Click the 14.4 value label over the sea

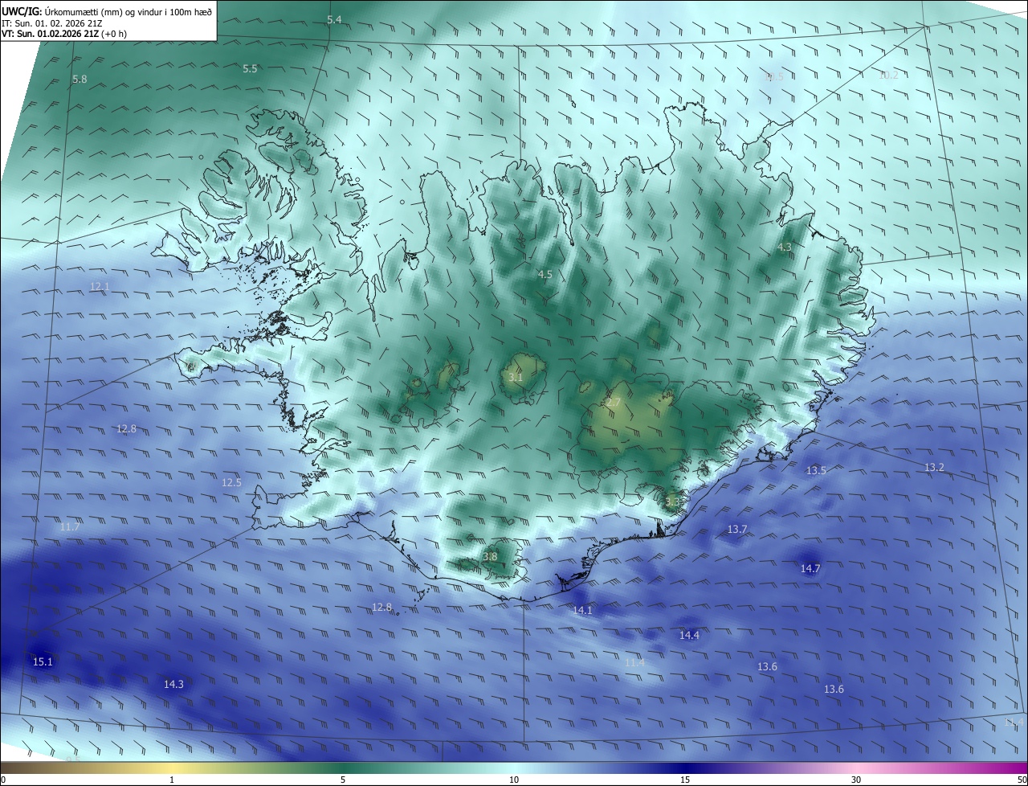[x=689, y=635]
